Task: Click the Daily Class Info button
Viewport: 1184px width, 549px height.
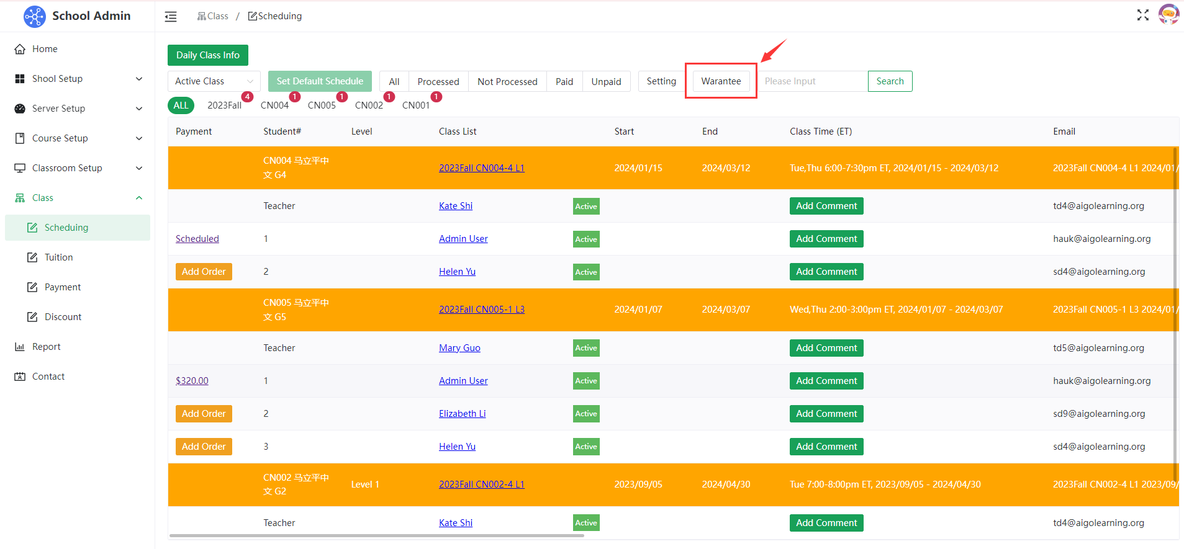Action: [207, 55]
